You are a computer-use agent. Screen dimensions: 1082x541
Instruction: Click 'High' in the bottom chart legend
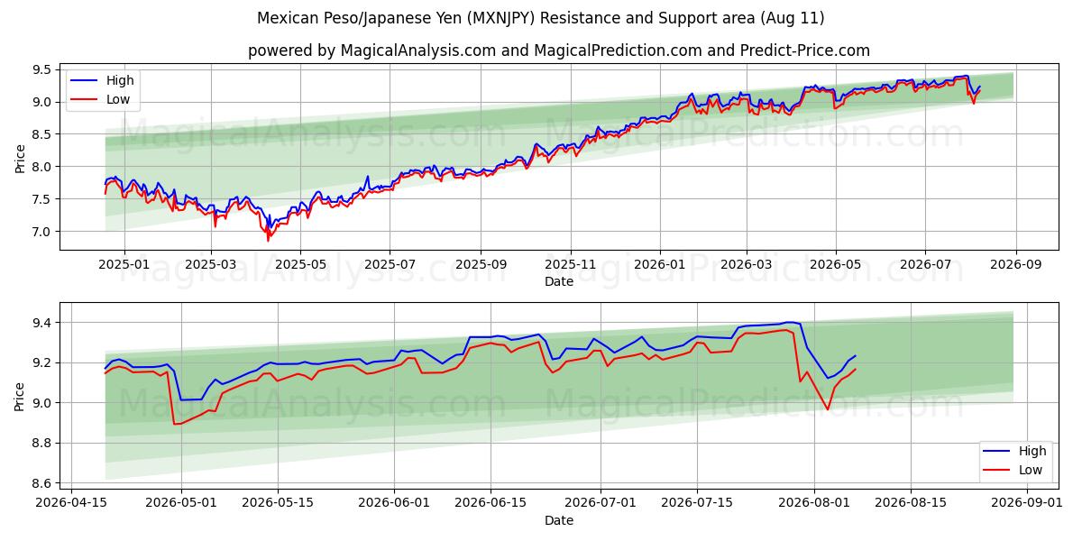pyautogui.click(x=1032, y=451)
